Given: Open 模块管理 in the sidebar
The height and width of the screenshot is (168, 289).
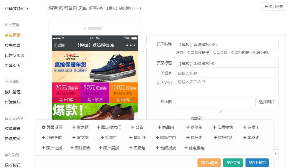Looking at the screenshot, I should coord(12,92).
